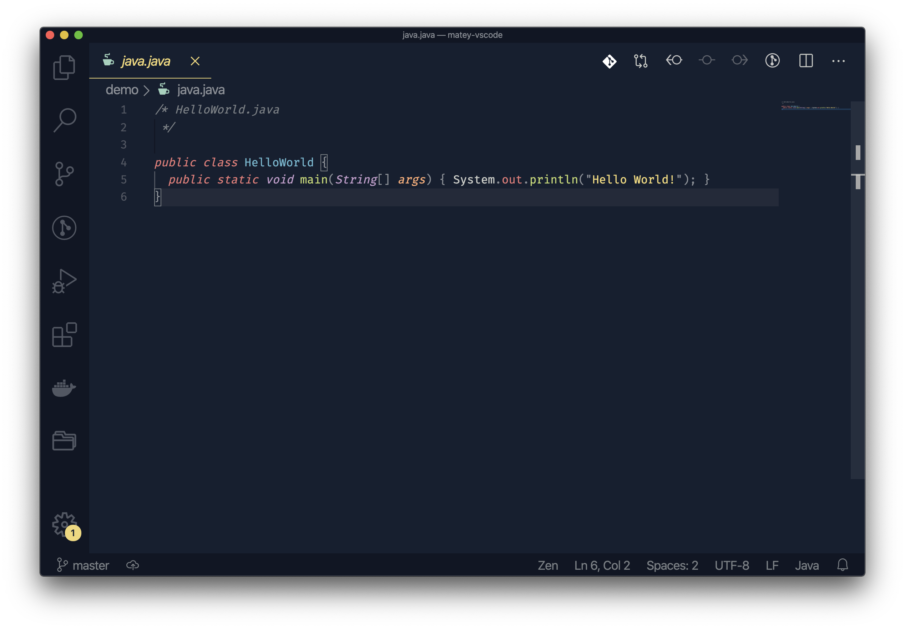
Task: Open the Docker panel
Action: 64,388
